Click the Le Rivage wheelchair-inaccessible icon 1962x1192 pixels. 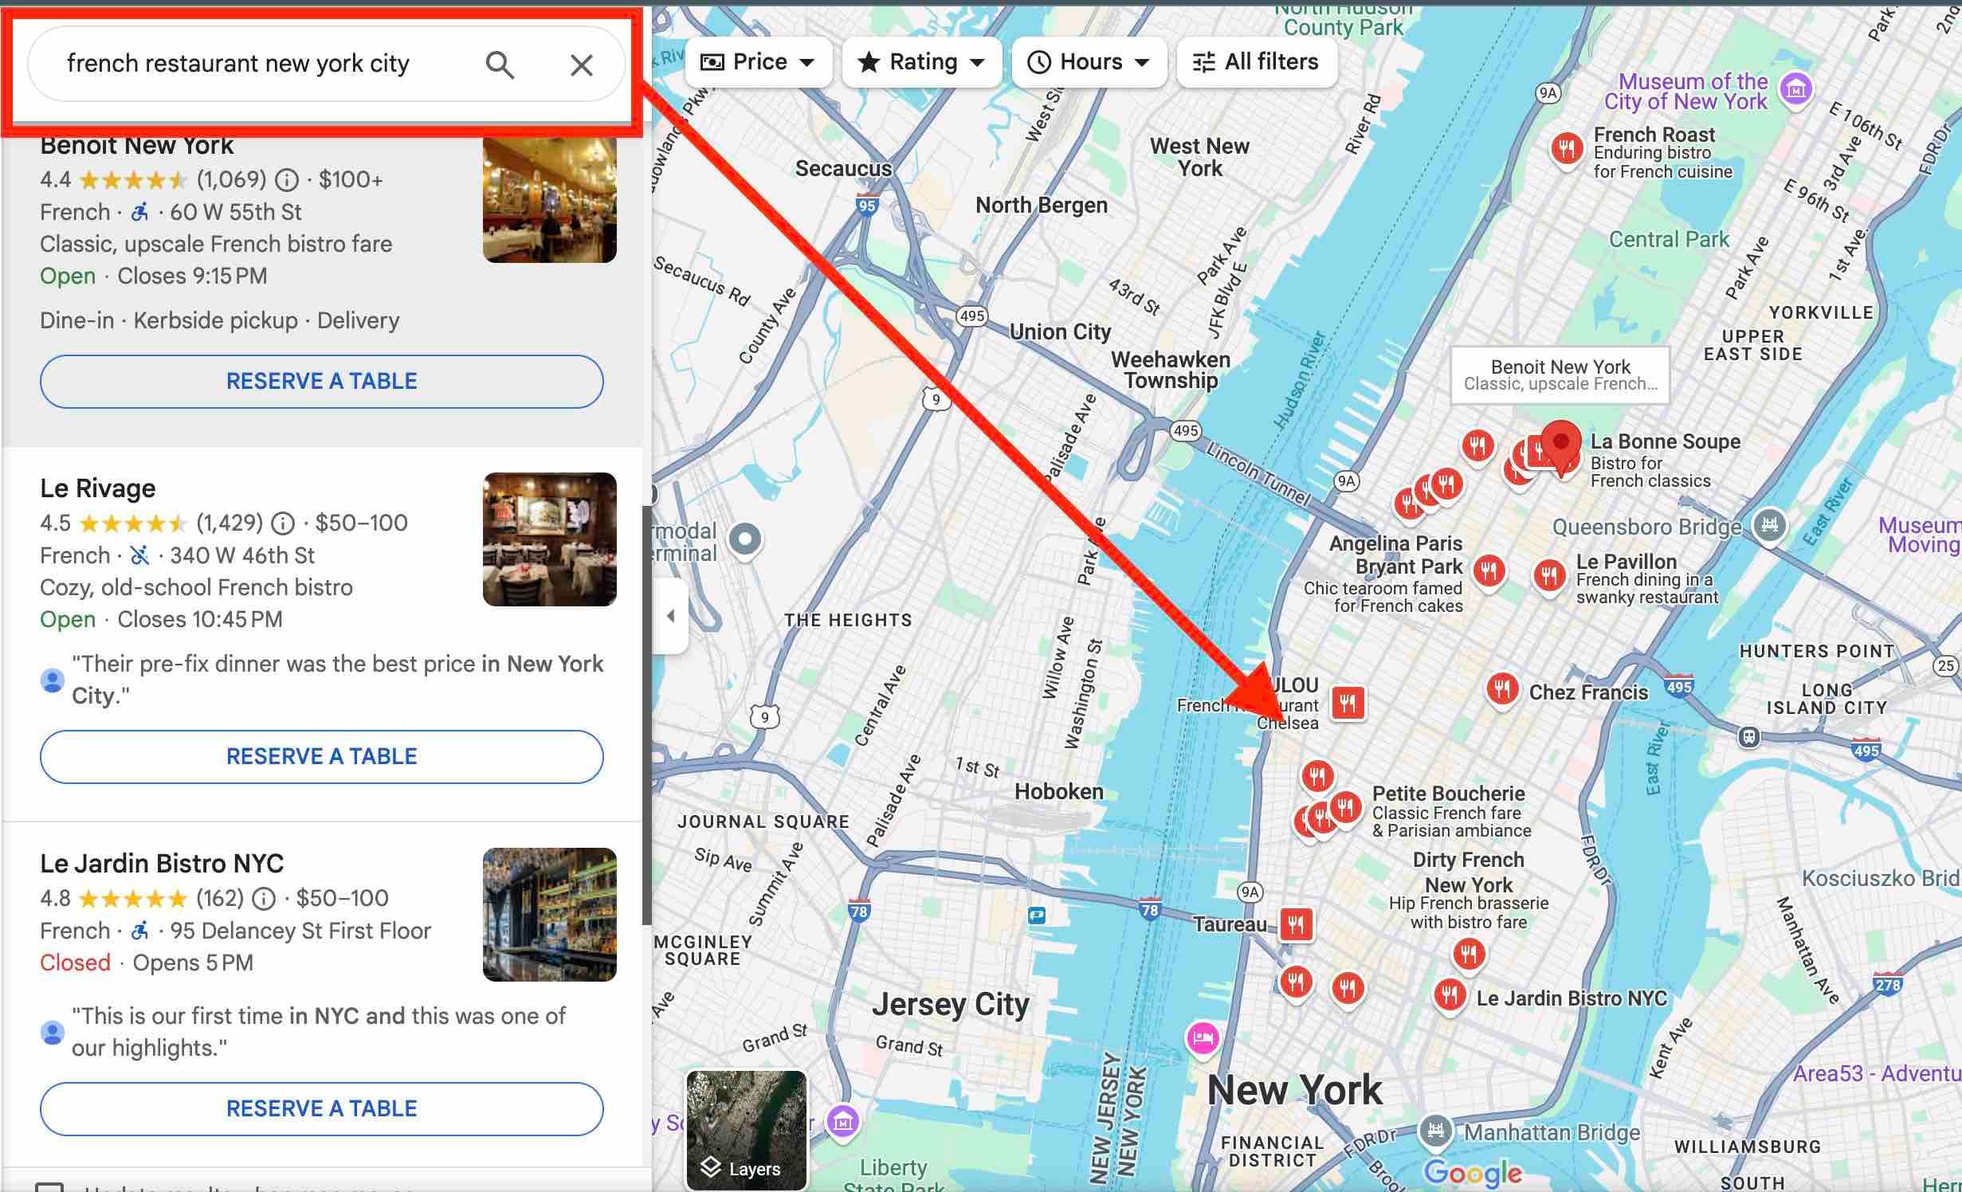click(140, 555)
